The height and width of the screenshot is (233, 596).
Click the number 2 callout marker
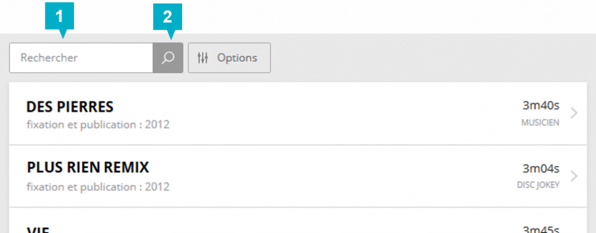click(x=168, y=16)
